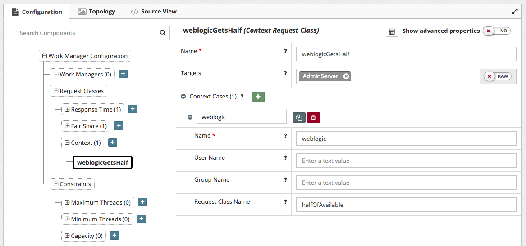Toggle RAW mode for Targets
Screen dimensions: 526x246
coord(498,76)
